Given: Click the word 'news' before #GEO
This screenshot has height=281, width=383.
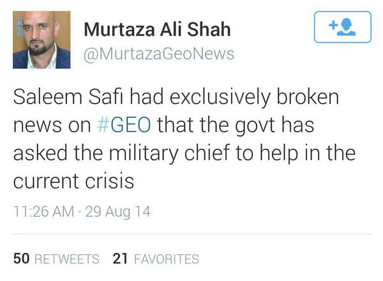Looking at the screenshot, I should (x=38, y=125).
